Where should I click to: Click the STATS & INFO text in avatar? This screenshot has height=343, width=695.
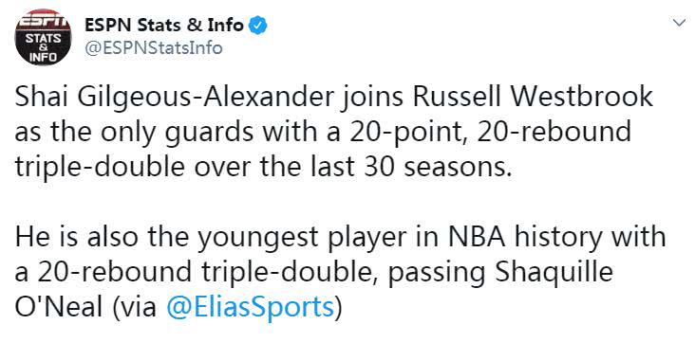point(43,47)
